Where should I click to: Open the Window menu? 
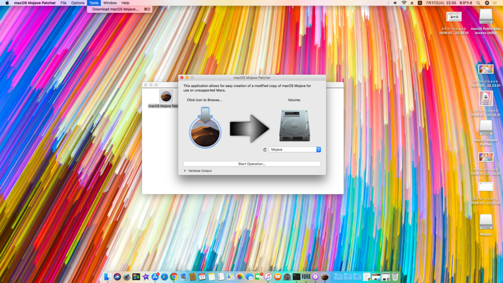pyautogui.click(x=110, y=3)
